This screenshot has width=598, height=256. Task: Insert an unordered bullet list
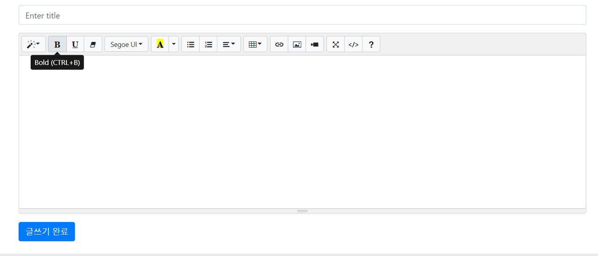(191, 44)
